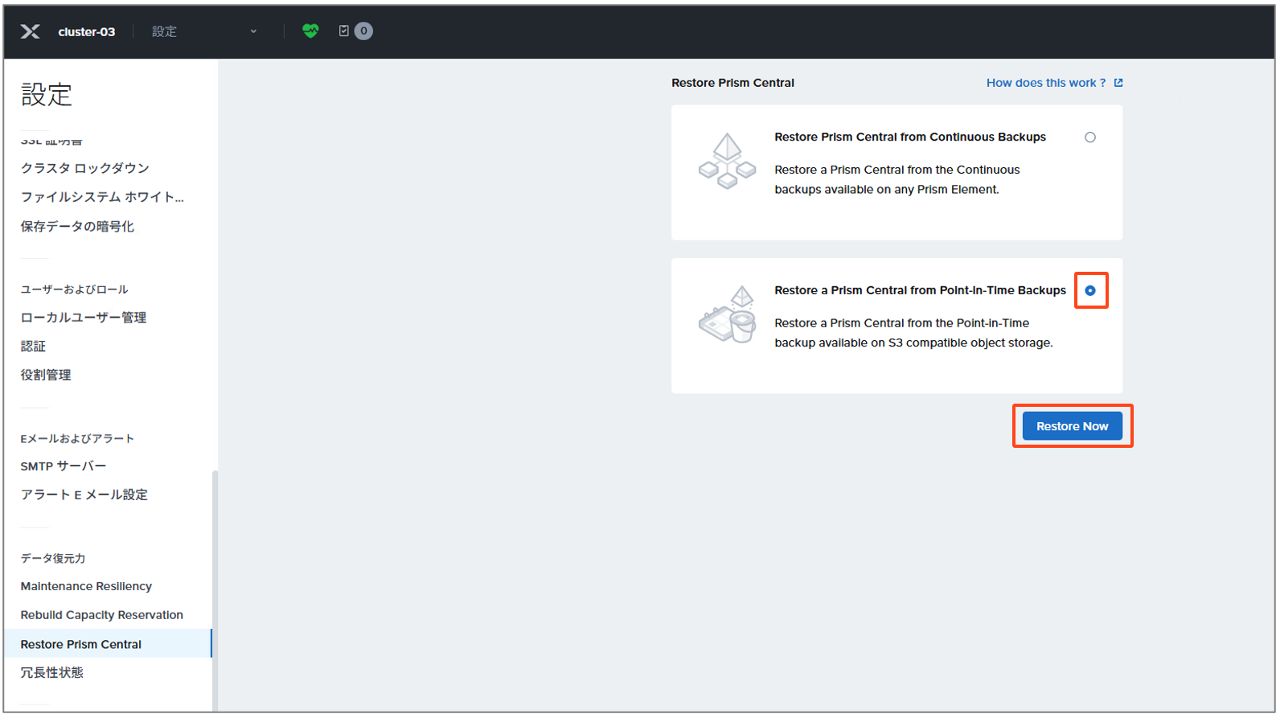This screenshot has height=714, width=1276.
Task: Expand the 設定 dropdown in the top bar
Action: 204,31
